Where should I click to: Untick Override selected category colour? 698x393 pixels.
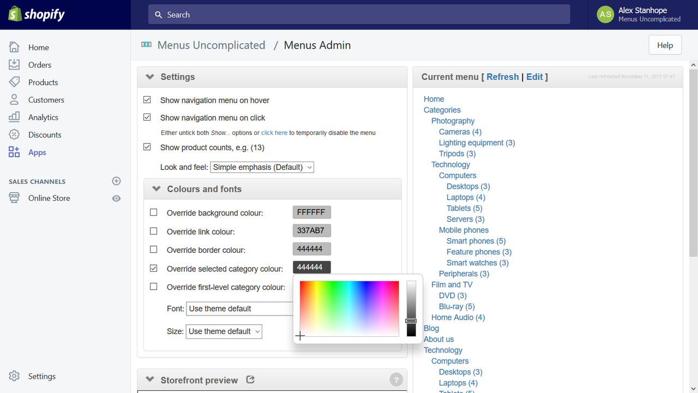pyautogui.click(x=154, y=268)
